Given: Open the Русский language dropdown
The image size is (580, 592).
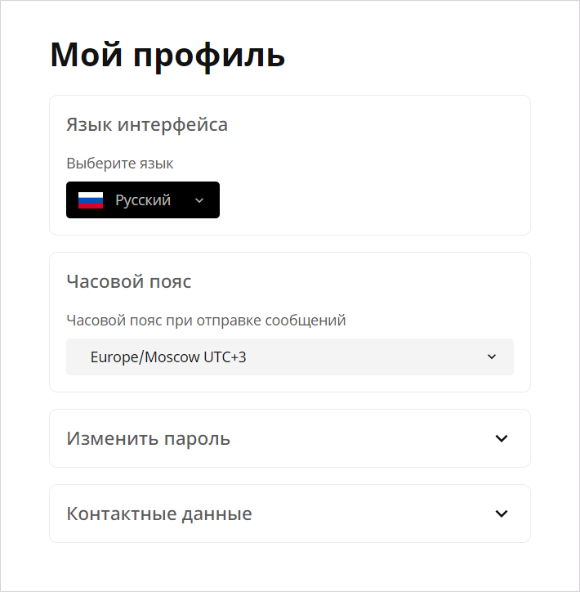Looking at the screenshot, I should 143,200.
